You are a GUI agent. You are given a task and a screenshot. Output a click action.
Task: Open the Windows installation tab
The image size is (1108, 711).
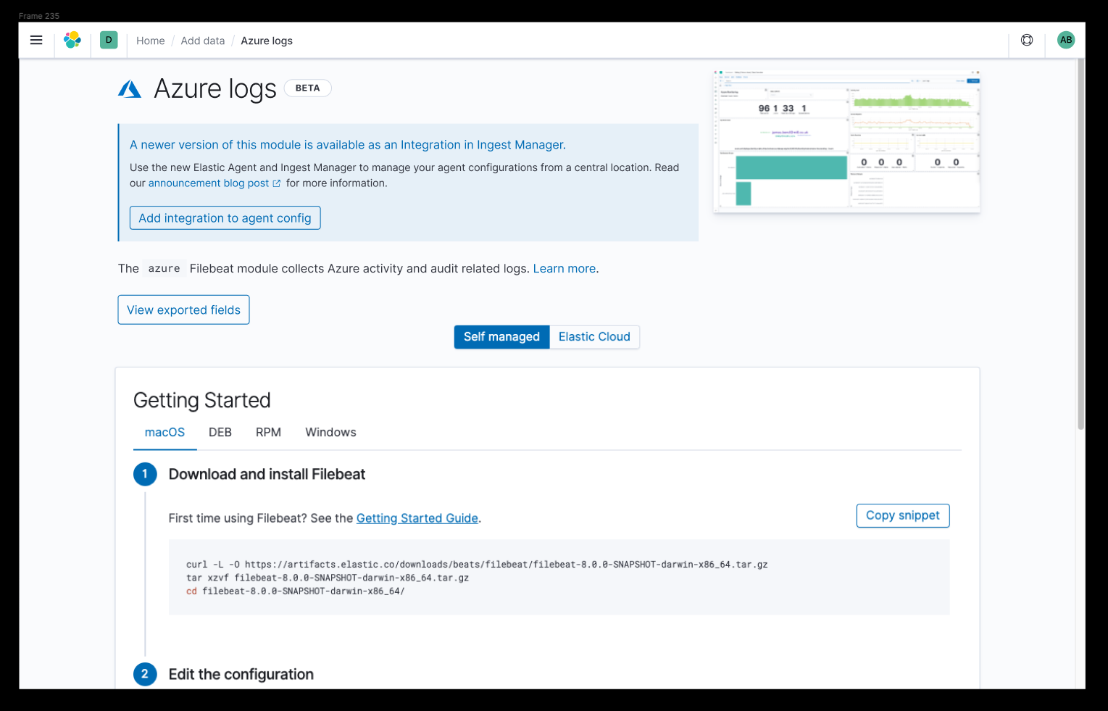pos(330,432)
